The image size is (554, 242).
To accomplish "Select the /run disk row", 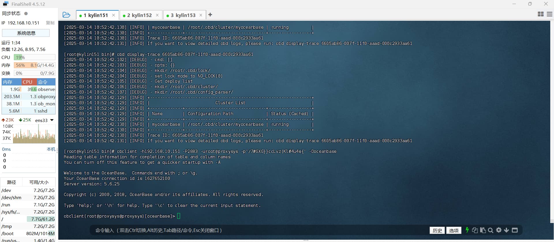I will [x=28, y=205].
